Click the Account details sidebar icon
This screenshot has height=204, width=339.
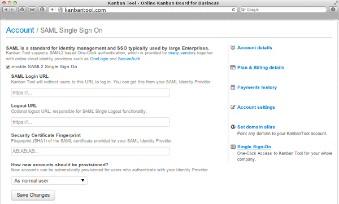[x=233, y=48]
